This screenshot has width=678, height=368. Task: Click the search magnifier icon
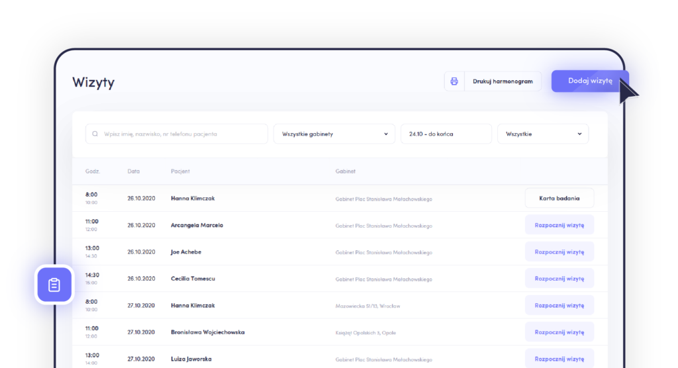[x=95, y=134]
